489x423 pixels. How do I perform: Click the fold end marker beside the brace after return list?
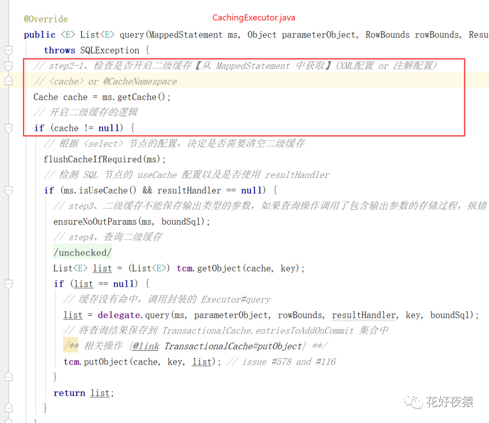pyautogui.click(x=9, y=408)
